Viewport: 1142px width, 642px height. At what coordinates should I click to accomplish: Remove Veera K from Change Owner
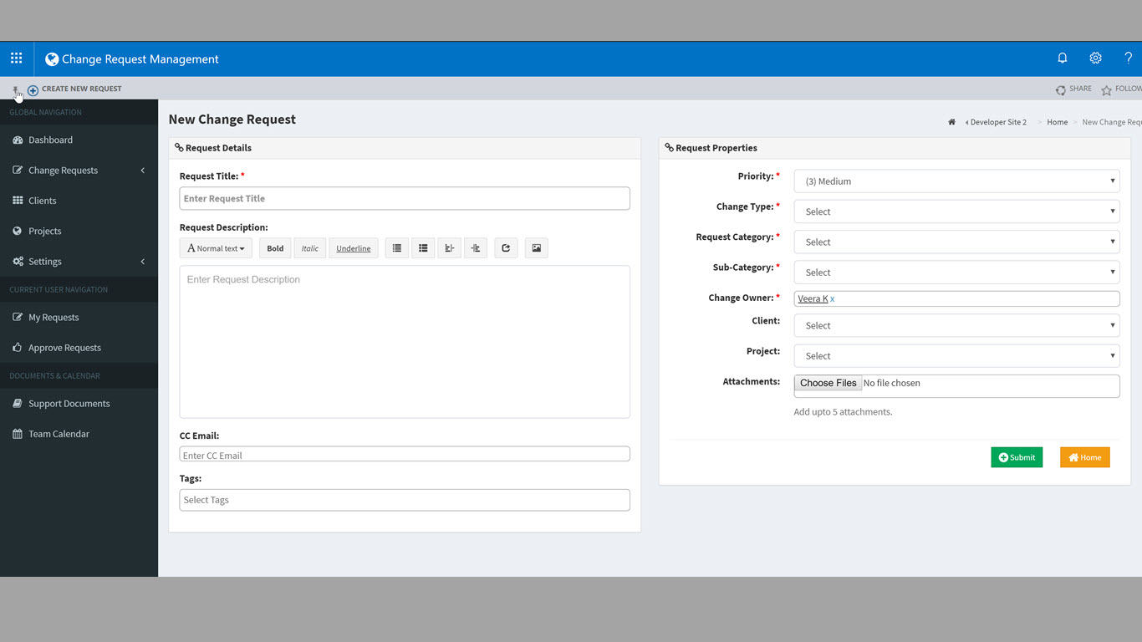pos(833,299)
